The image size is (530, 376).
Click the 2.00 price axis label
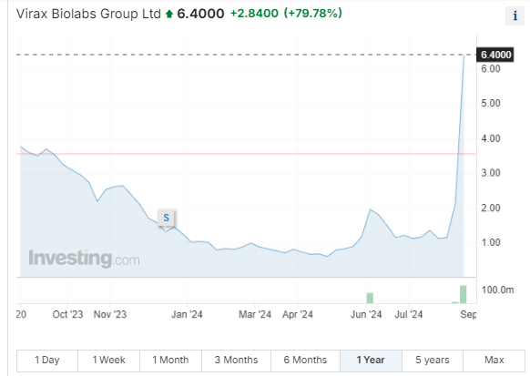click(x=491, y=208)
